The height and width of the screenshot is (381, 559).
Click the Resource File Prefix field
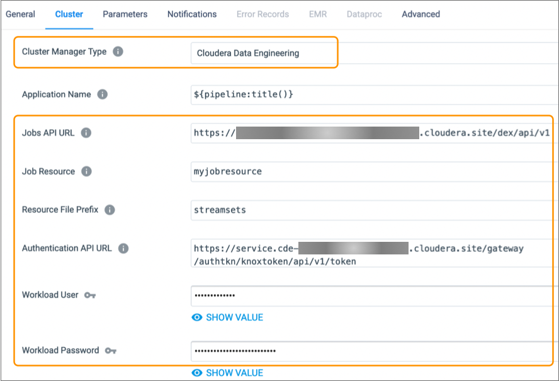pyautogui.click(x=375, y=210)
